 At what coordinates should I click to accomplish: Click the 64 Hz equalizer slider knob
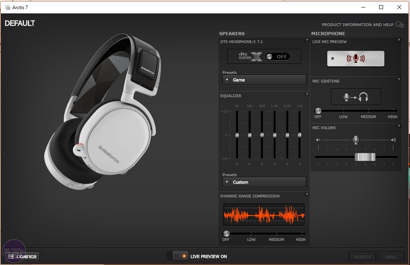pyautogui.click(x=237, y=135)
